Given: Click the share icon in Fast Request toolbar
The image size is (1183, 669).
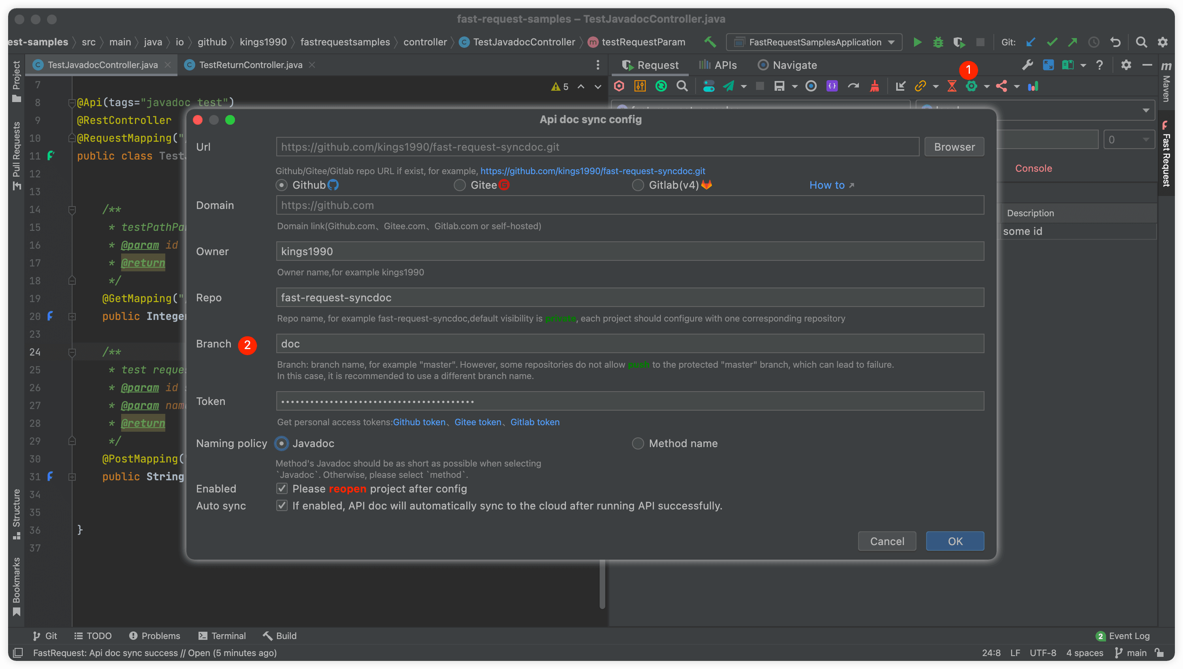Looking at the screenshot, I should tap(1002, 86).
